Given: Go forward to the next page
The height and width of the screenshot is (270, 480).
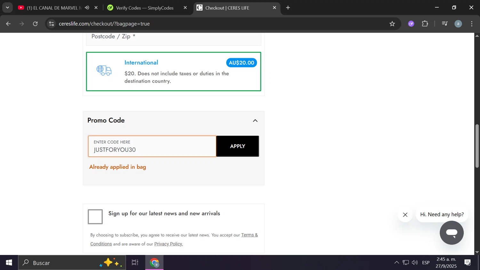Looking at the screenshot, I should (x=22, y=24).
